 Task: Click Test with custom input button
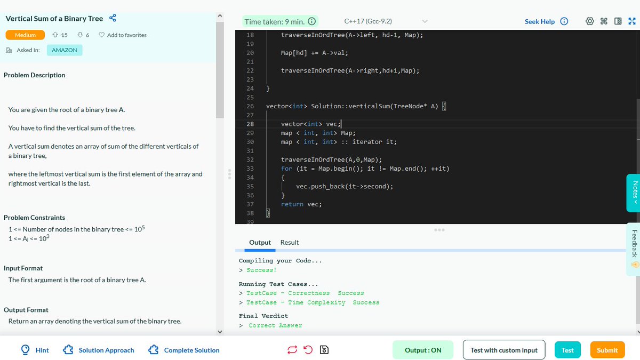coord(504,350)
